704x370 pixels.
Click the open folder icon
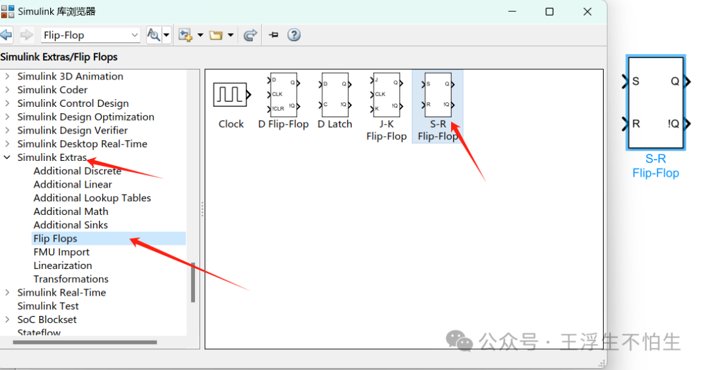click(216, 35)
